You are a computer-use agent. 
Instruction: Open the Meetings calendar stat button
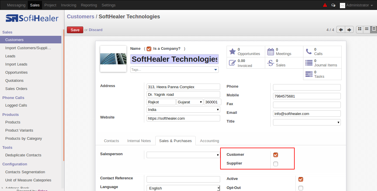pyautogui.click(x=284, y=52)
